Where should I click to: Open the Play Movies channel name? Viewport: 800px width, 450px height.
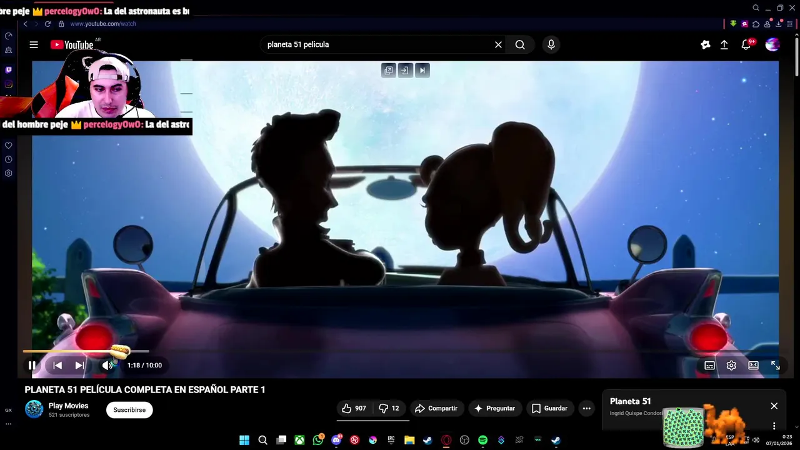pyautogui.click(x=68, y=406)
